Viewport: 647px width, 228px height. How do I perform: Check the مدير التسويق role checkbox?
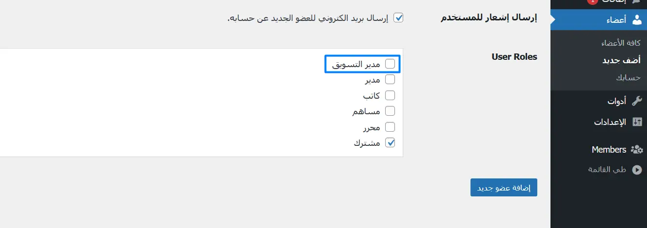[390, 64]
